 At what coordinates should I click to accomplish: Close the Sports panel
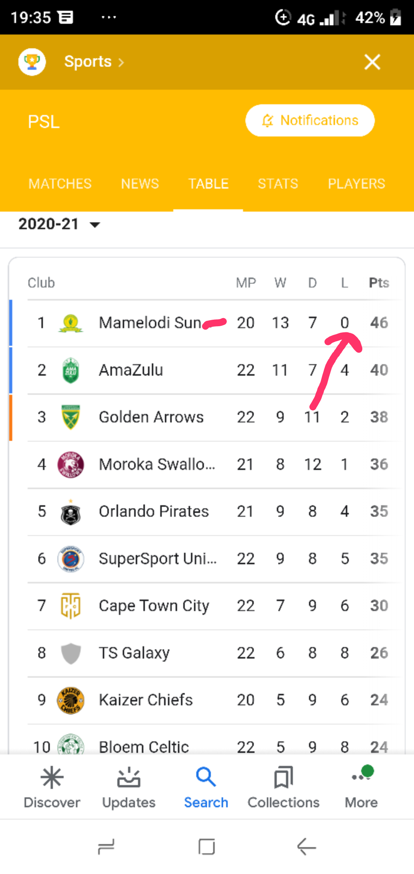click(x=372, y=62)
